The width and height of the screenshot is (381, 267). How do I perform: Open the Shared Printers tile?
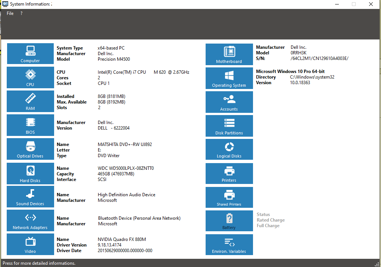(x=229, y=197)
